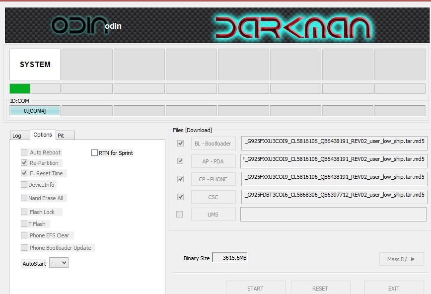
Task: Click the BL bootloader file path field
Action: point(334,143)
